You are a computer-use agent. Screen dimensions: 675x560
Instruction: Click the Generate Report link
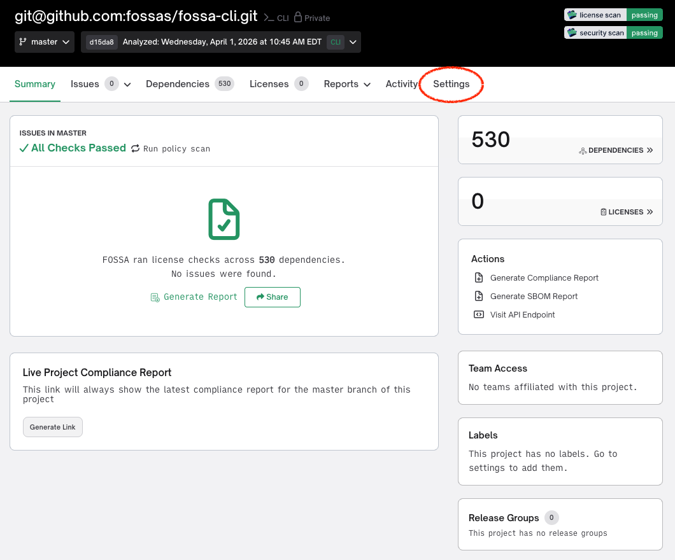200,297
